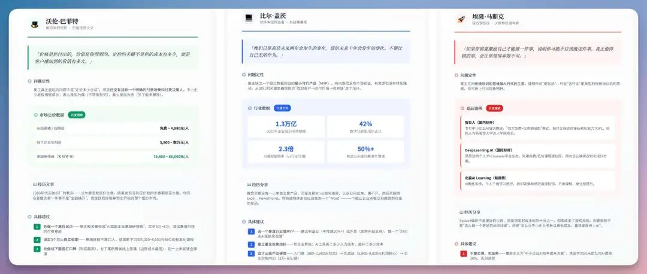Screen dimensions: 647x274
Task: Click the 具体建议 heading in Gates card
Action: coord(256,221)
